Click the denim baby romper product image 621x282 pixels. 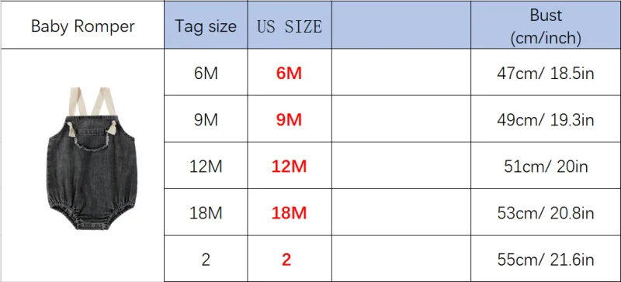point(92,159)
